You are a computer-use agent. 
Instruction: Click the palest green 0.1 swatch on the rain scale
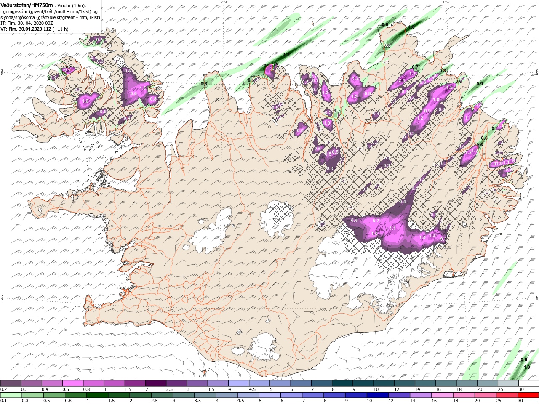coord(11,395)
